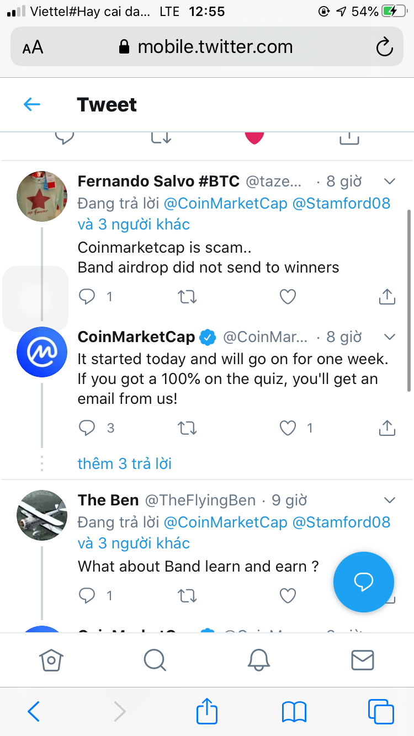Open The Ben's airplane profile picture
414x736 pixels.
pyautogui.click(x=42, y=516)
